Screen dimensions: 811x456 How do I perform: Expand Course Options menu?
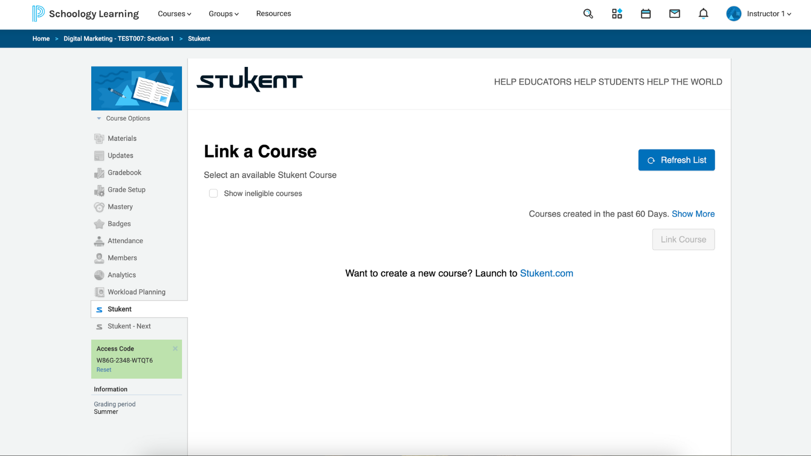point(124,119)
